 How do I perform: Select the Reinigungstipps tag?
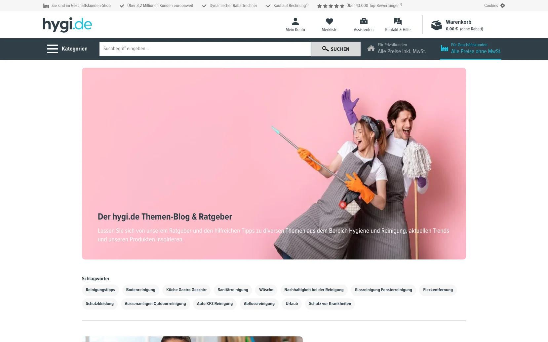click(x=100, y=290)
